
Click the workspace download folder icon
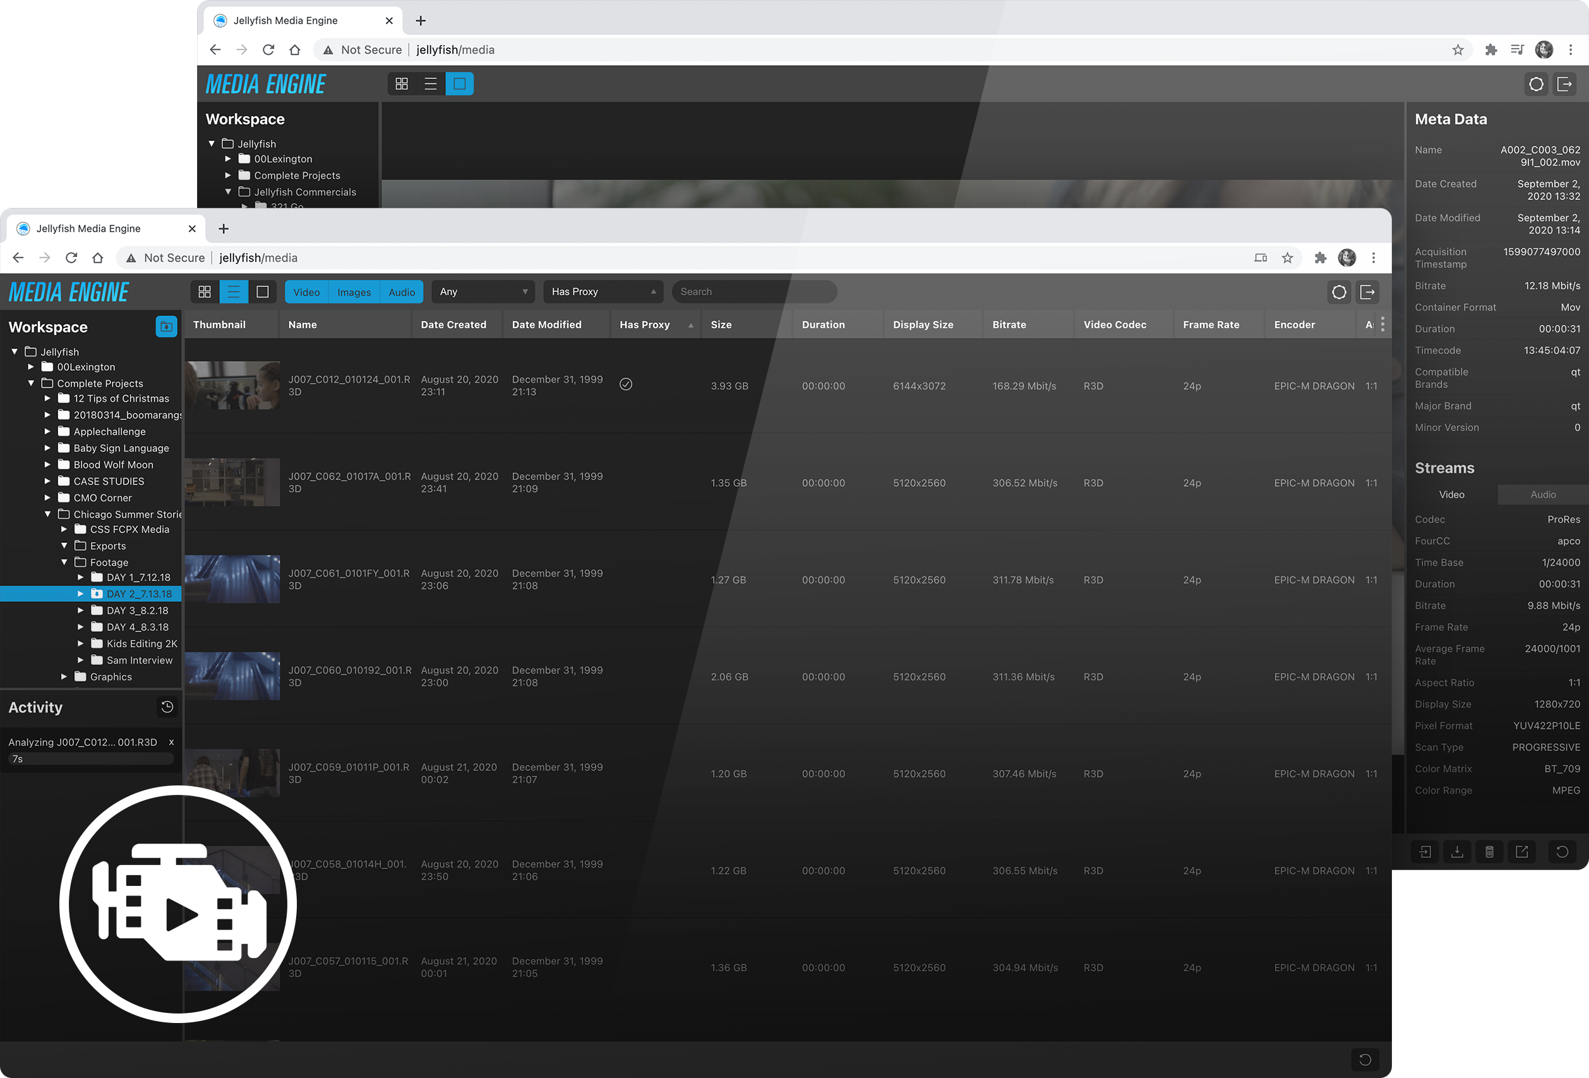166,327
